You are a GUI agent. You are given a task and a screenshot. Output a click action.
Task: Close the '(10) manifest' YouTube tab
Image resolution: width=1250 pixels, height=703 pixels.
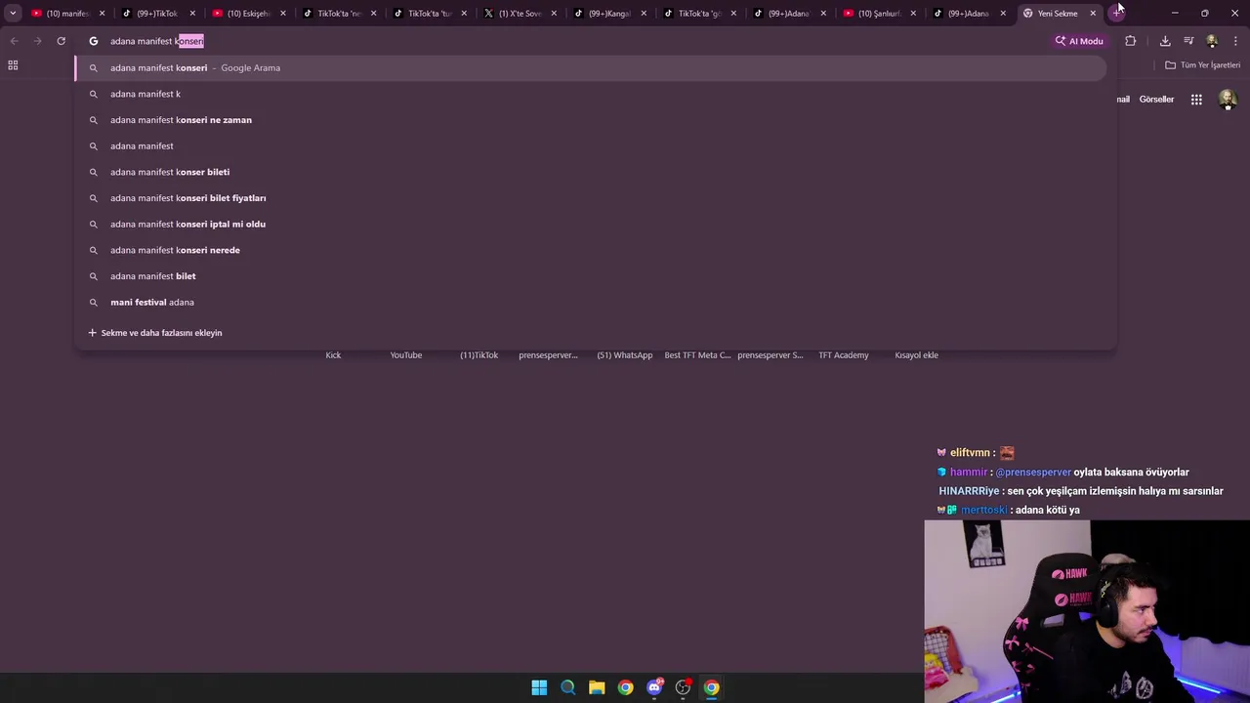[x=102, y=14]
